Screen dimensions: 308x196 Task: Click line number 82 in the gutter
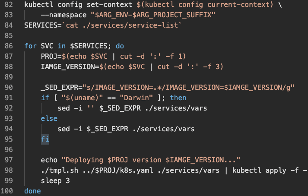coord(9,4)
